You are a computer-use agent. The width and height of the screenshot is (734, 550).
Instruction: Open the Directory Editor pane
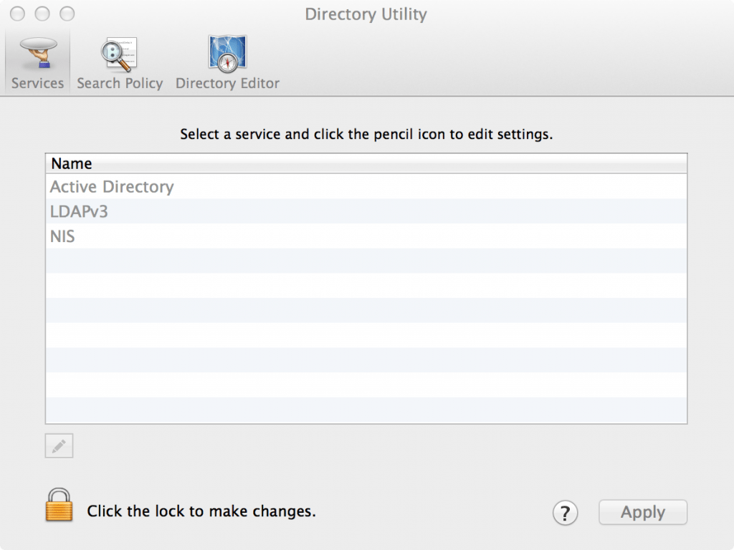(x=227, y=63)
